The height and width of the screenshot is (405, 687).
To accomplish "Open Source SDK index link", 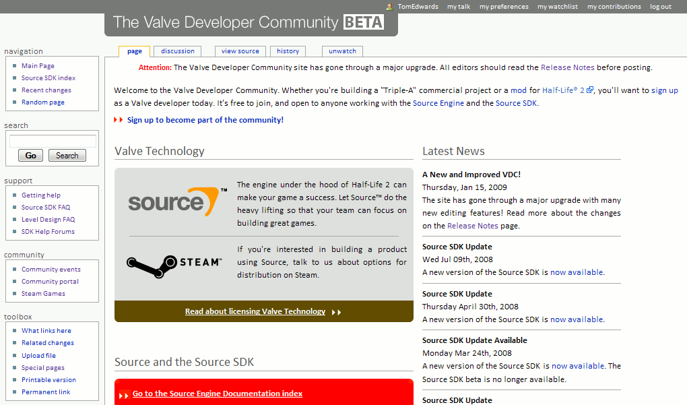I will click(48, 78).
